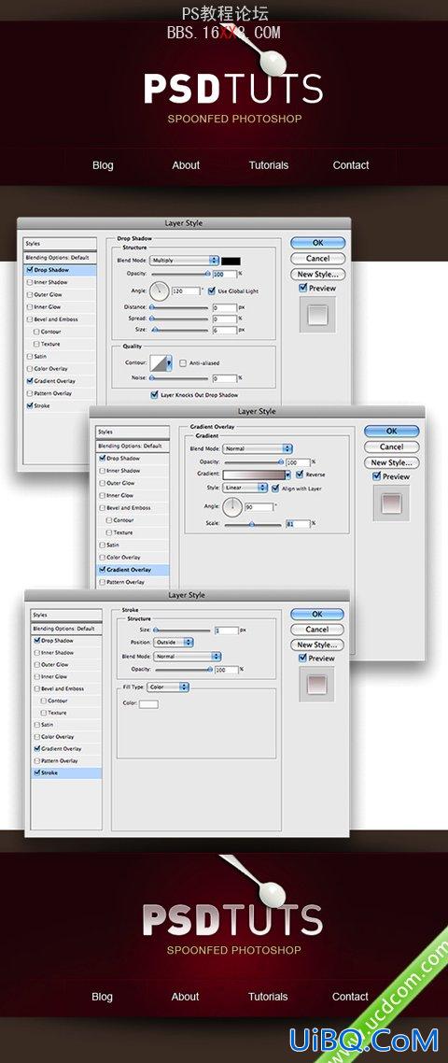448x1063 pixels.
Task: Select Bevel and Emboss in the Stroke dialog's list
Action: 66,688
